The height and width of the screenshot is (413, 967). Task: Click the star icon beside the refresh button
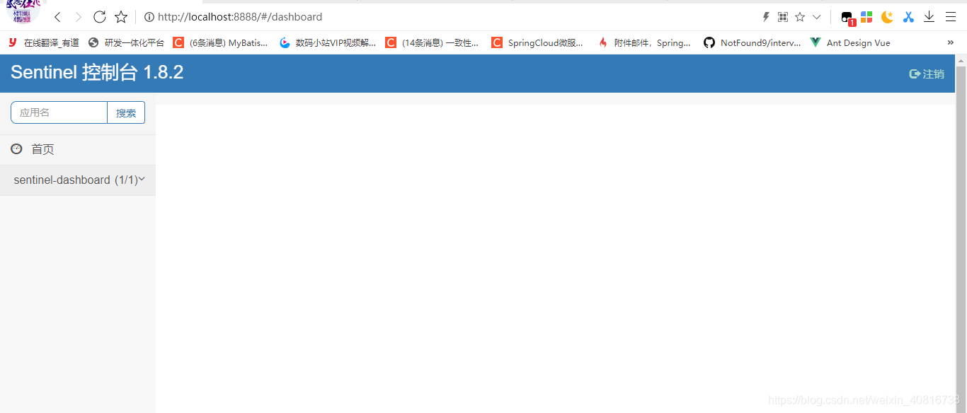click(x=121, y=17)
